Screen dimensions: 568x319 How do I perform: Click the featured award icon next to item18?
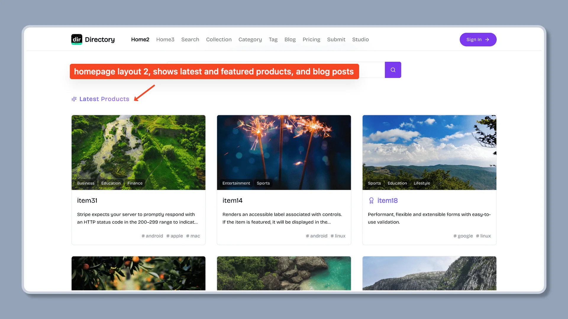(371, 201)
